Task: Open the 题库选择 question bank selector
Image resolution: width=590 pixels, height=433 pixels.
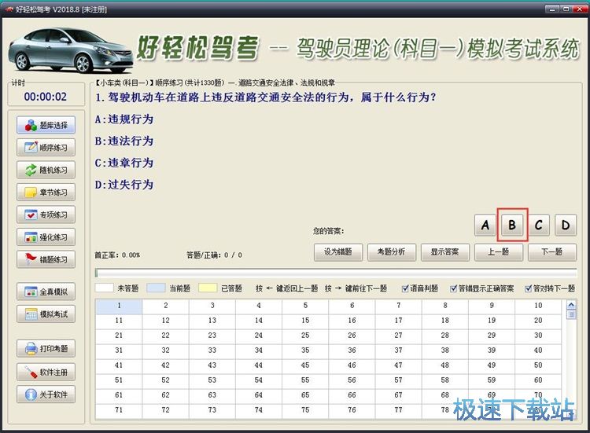Action: [46, 125]
